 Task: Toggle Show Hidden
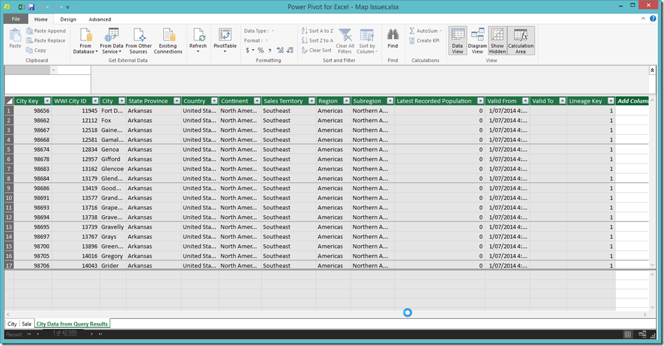(497, 41)
